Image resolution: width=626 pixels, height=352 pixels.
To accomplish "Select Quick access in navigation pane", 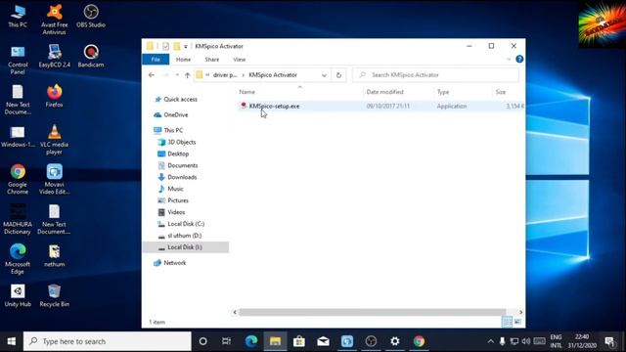I will coord(180,100).
